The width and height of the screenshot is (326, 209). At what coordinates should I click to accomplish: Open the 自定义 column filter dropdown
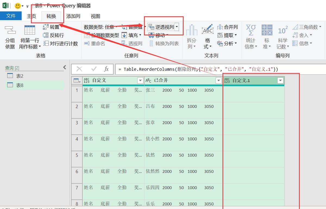[x=140, y=81]
